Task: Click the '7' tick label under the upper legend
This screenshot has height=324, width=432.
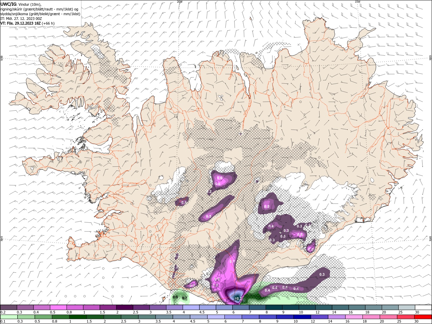Action: [249, 312]
